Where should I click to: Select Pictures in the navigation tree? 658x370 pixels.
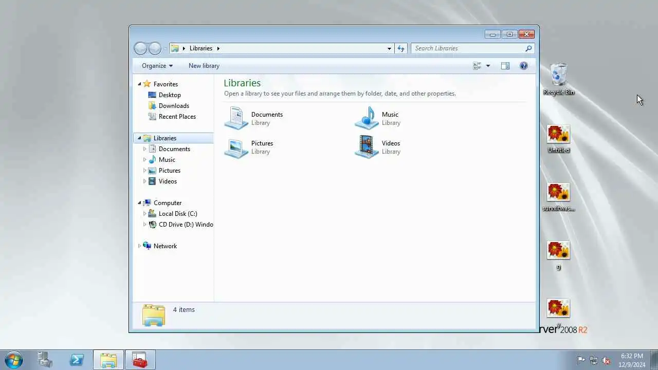click(170, 171)
